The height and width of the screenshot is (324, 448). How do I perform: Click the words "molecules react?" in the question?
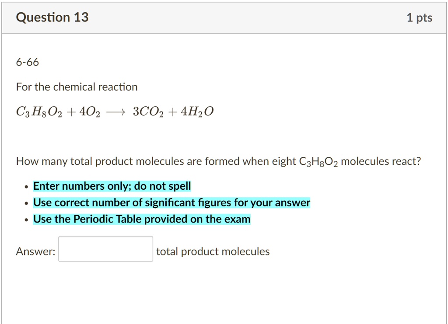[x=381, y=162]
